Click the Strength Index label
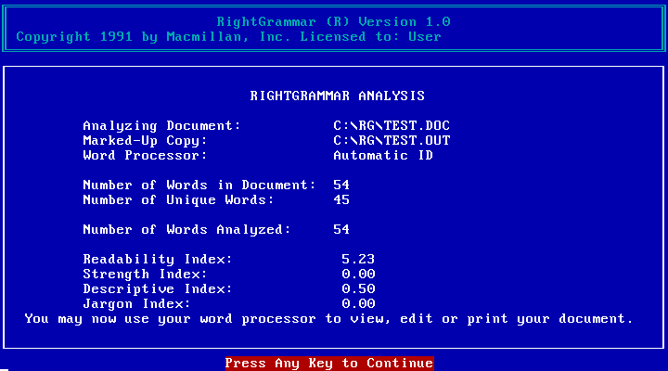 145,275
